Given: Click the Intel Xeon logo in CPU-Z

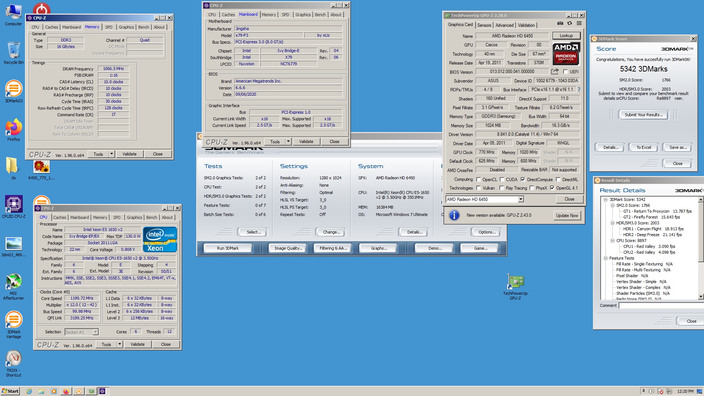Looking at the screenshot, I should pos(160,240).
